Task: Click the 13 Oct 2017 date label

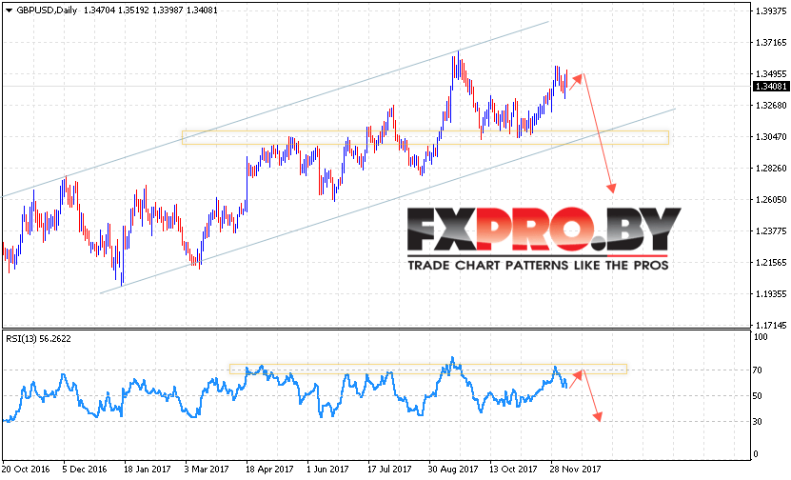Action: 514,470
